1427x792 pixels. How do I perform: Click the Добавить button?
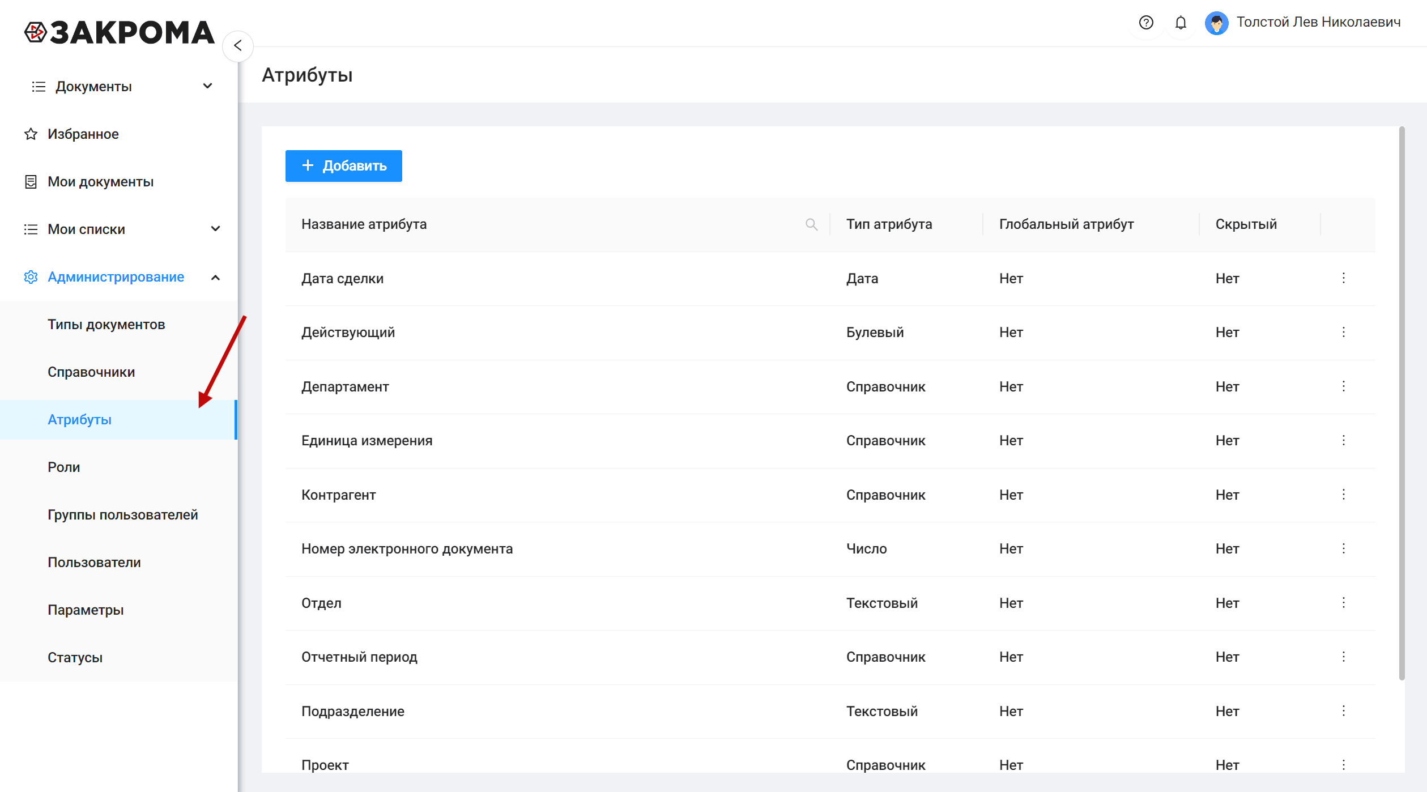pos(344,166)
